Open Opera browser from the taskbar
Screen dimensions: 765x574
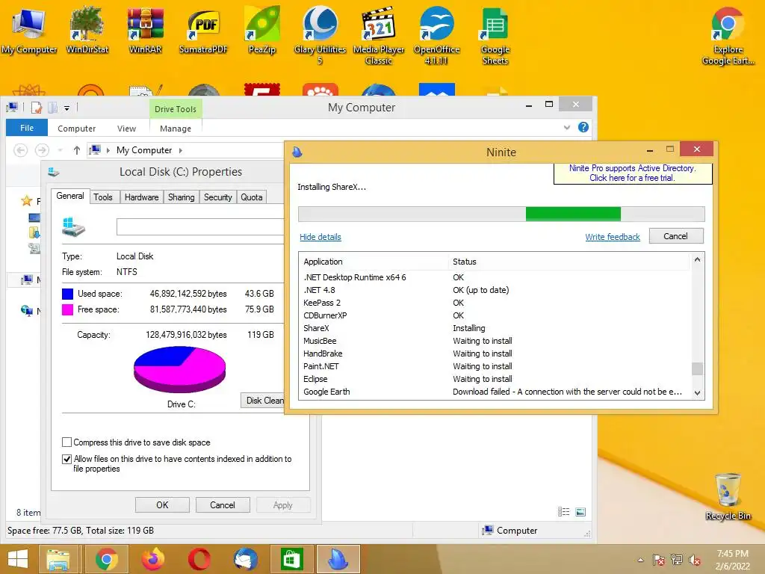pos(199,559)
